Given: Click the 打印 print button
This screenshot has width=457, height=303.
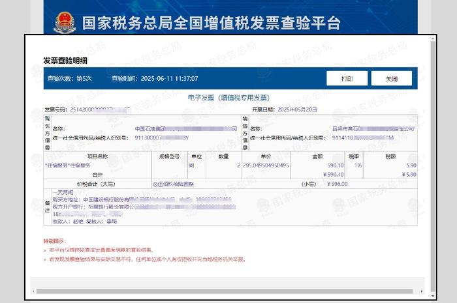Looking at the screenshot, I should coord(347,78).
